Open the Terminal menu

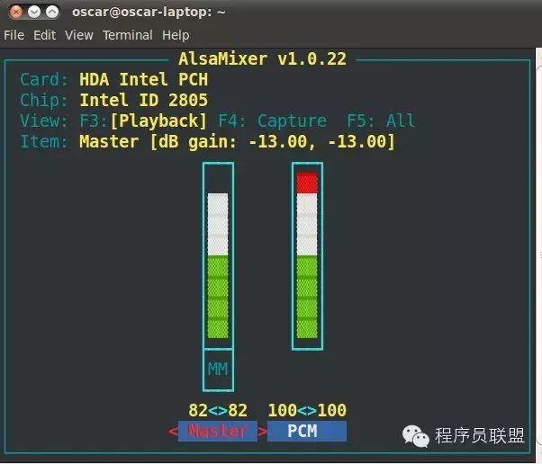click(128, 35)
